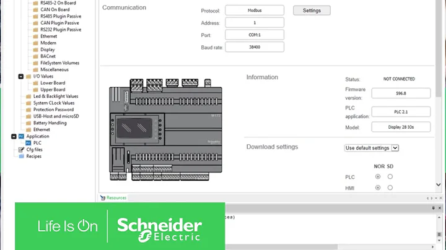Click the Baud rate field showing 38400
446x250 pixels.
[255, 47]
